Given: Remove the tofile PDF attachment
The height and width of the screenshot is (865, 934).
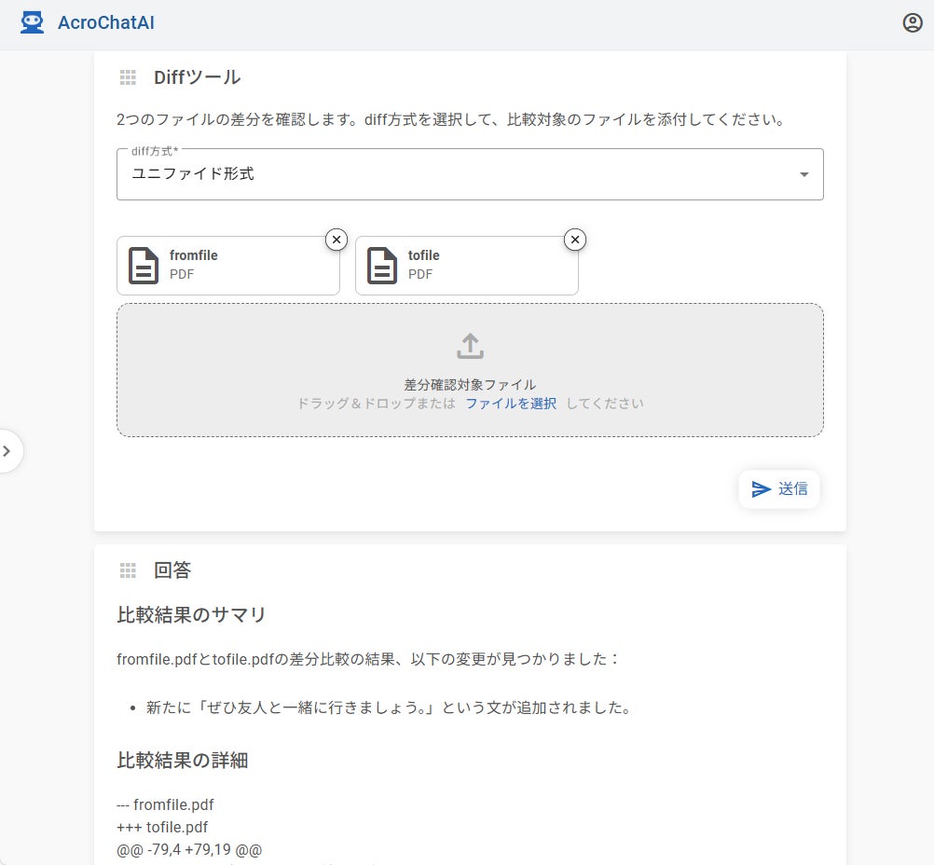Looking at the screenshot, I should pos(575,240).
